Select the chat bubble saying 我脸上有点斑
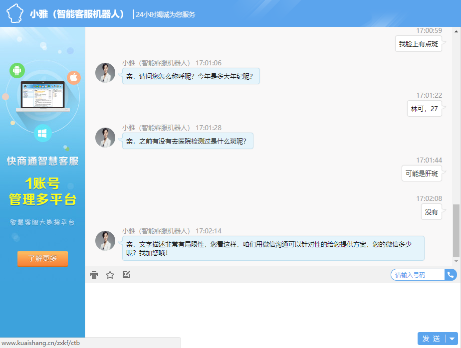The image size is (461, 348). 419,44
